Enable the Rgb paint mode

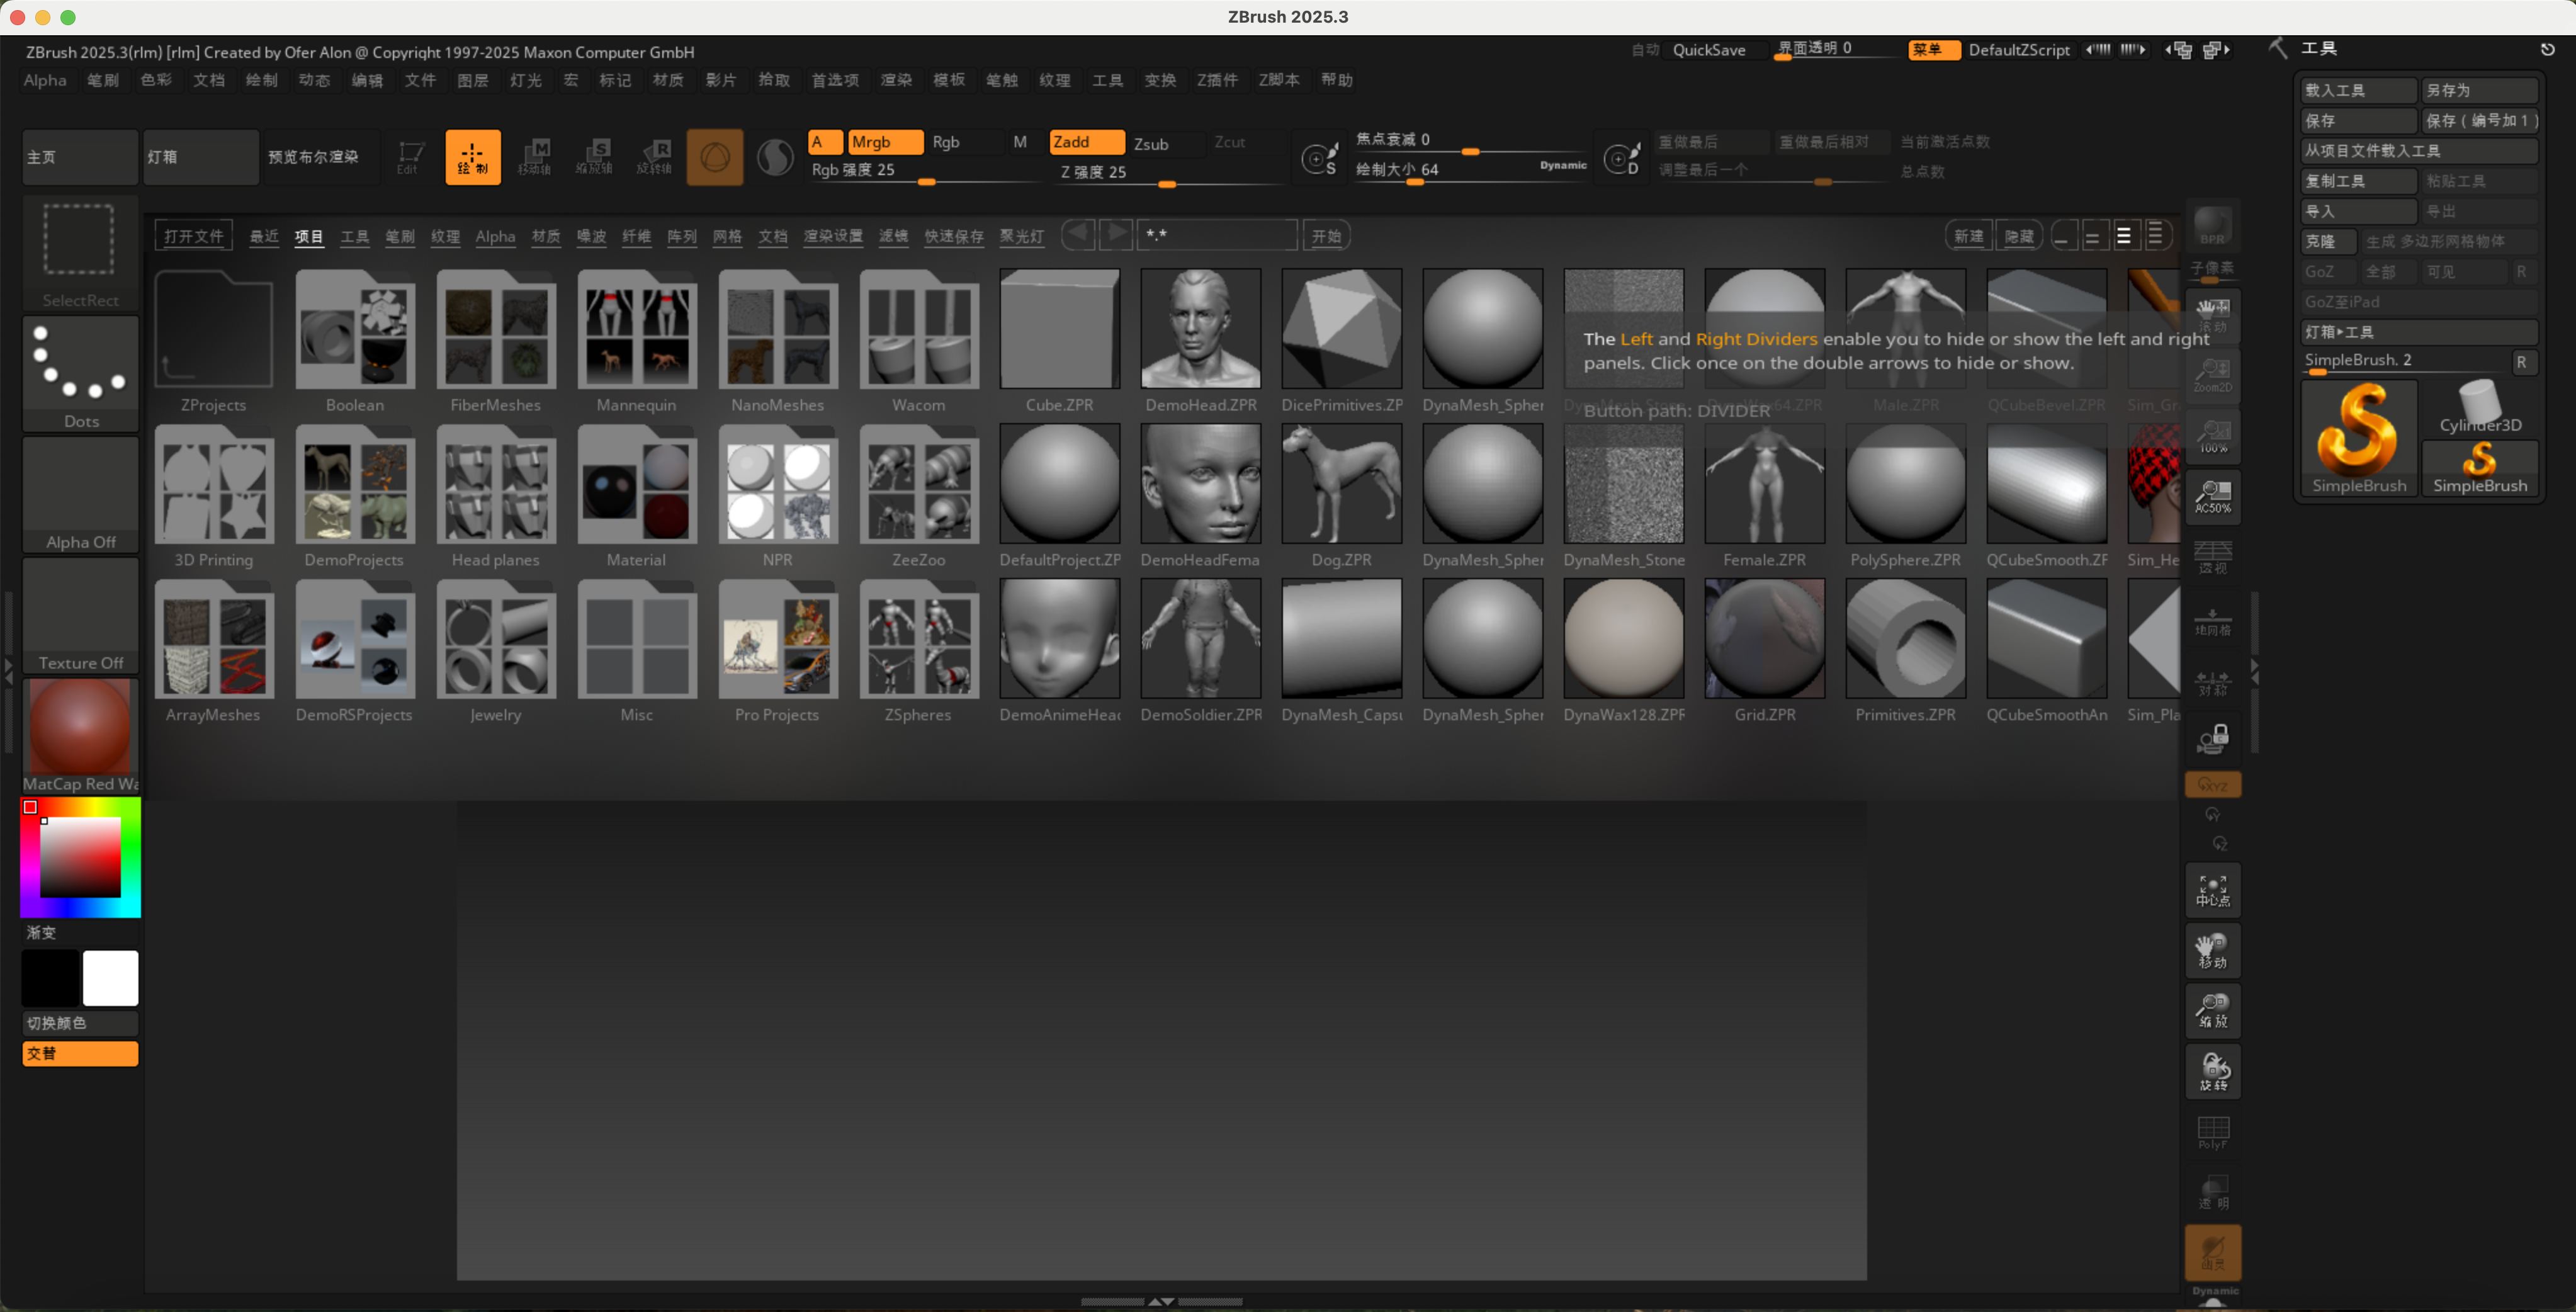[946, 142]
